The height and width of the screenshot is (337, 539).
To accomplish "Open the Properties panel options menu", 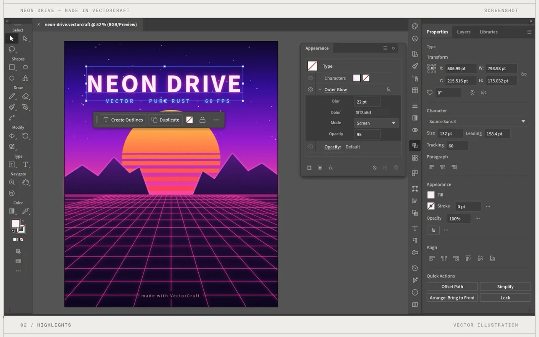I will coord(529,32).
